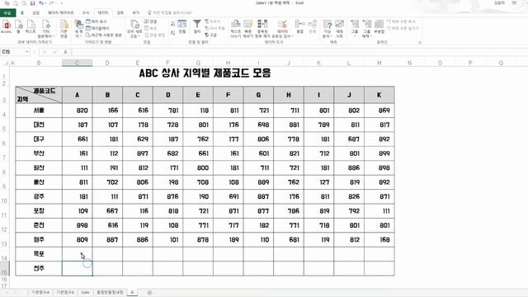Image resolution: width=528 pixels, height=297 pixels.
Task: Click the Insert Function fx button
Action: (66, 52)
